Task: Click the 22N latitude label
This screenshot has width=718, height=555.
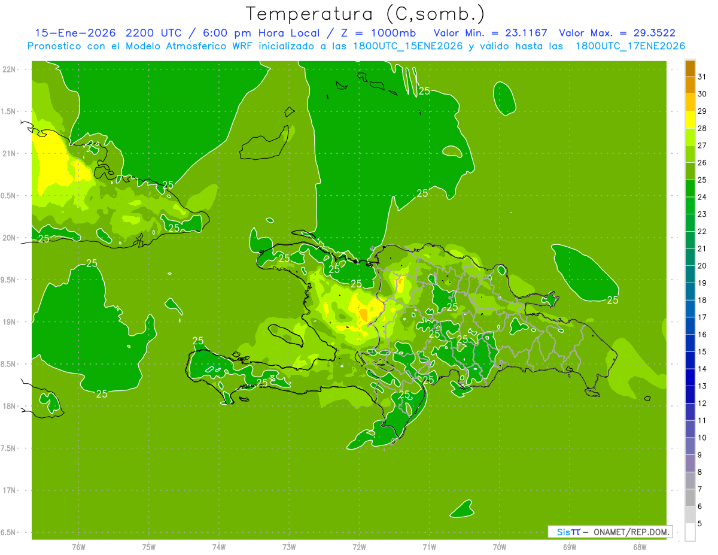Action: click(9, 69)
